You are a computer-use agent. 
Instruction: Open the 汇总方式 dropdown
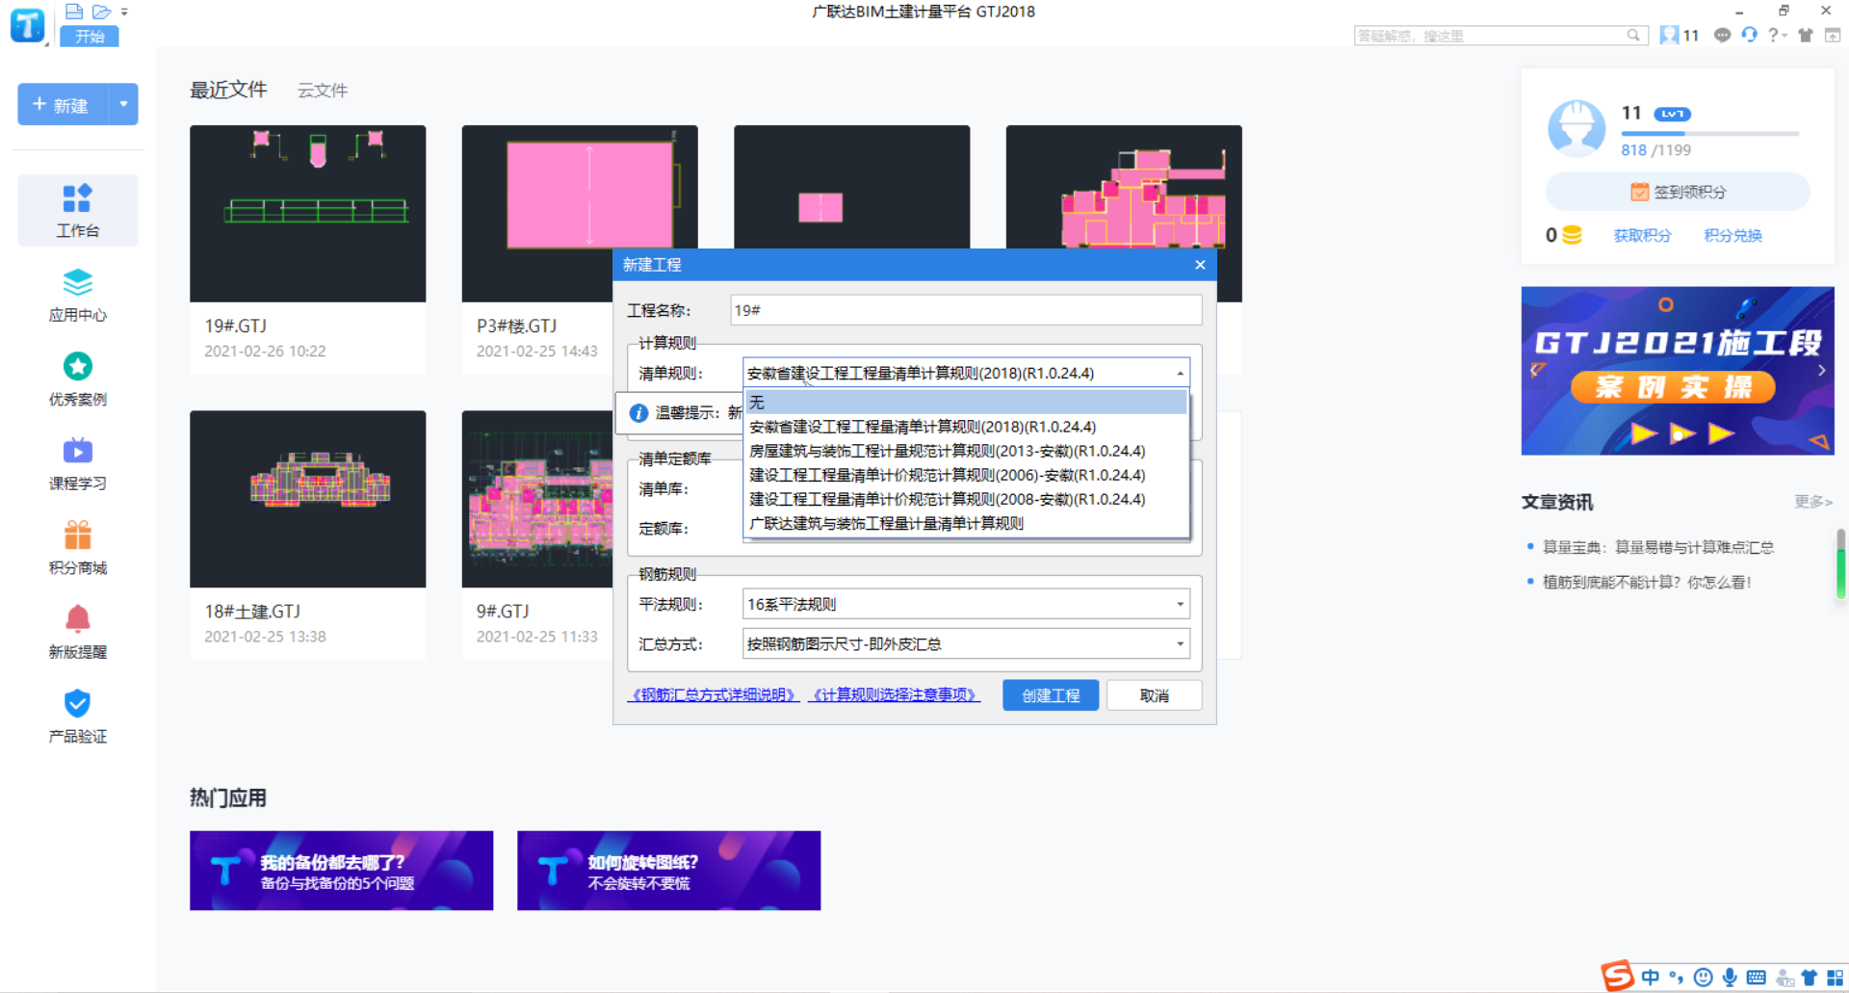point(1180,643)
